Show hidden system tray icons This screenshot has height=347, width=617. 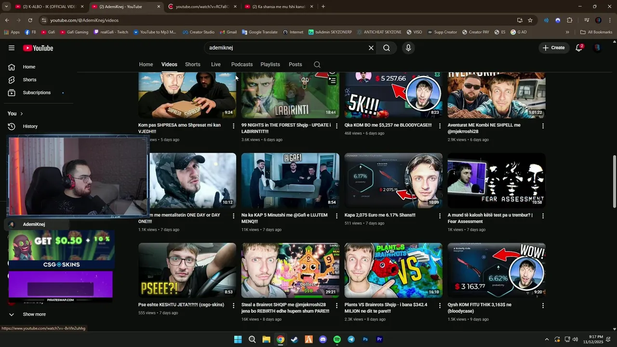pos(547,339)
